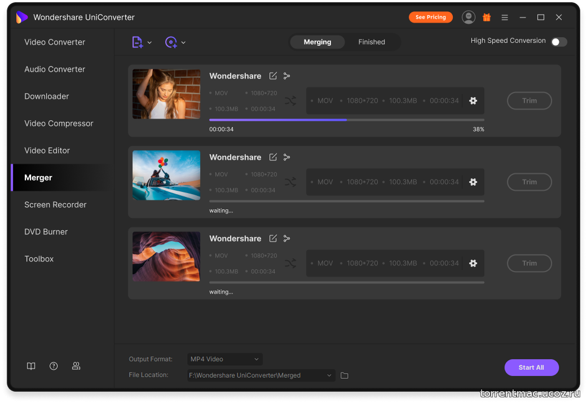The height and width of the screenshot is (403, 587).
Task: Click the Wondershare UniConverter logo icon
Action: pyautogui.click(x=22, y=17)
